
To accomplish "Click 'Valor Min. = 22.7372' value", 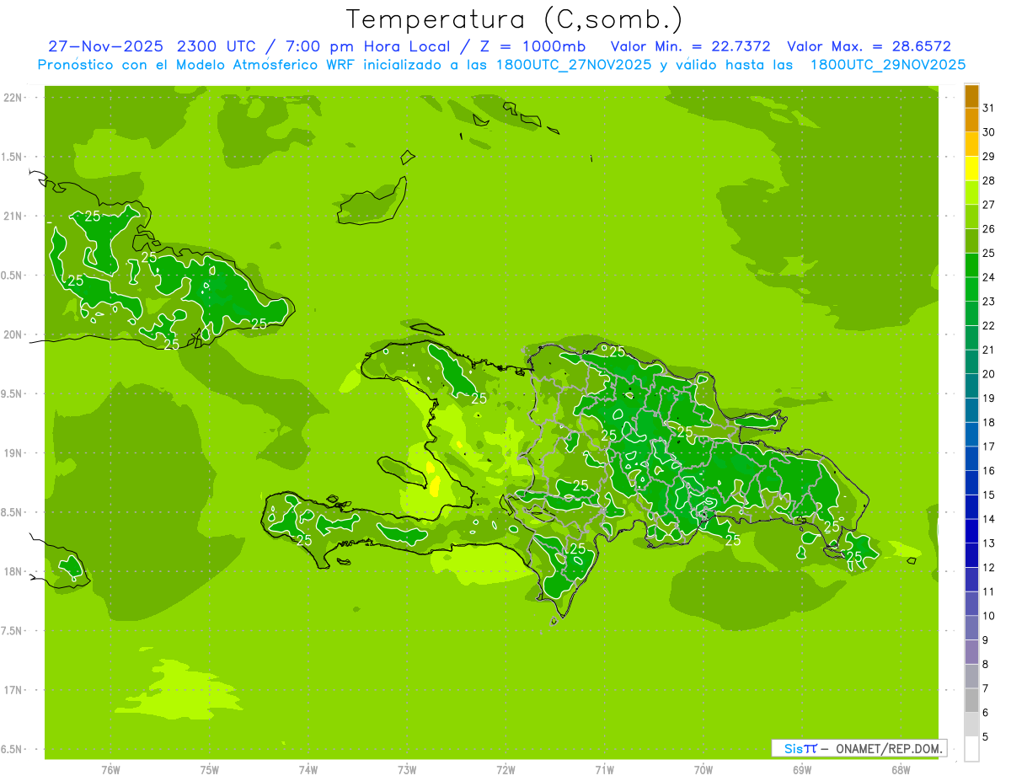I will (x=690, y=46).
